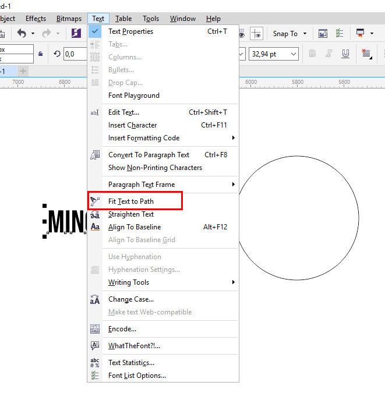Click the Straighten Text aa icon

pyautogui.click(x=95, y=214)
